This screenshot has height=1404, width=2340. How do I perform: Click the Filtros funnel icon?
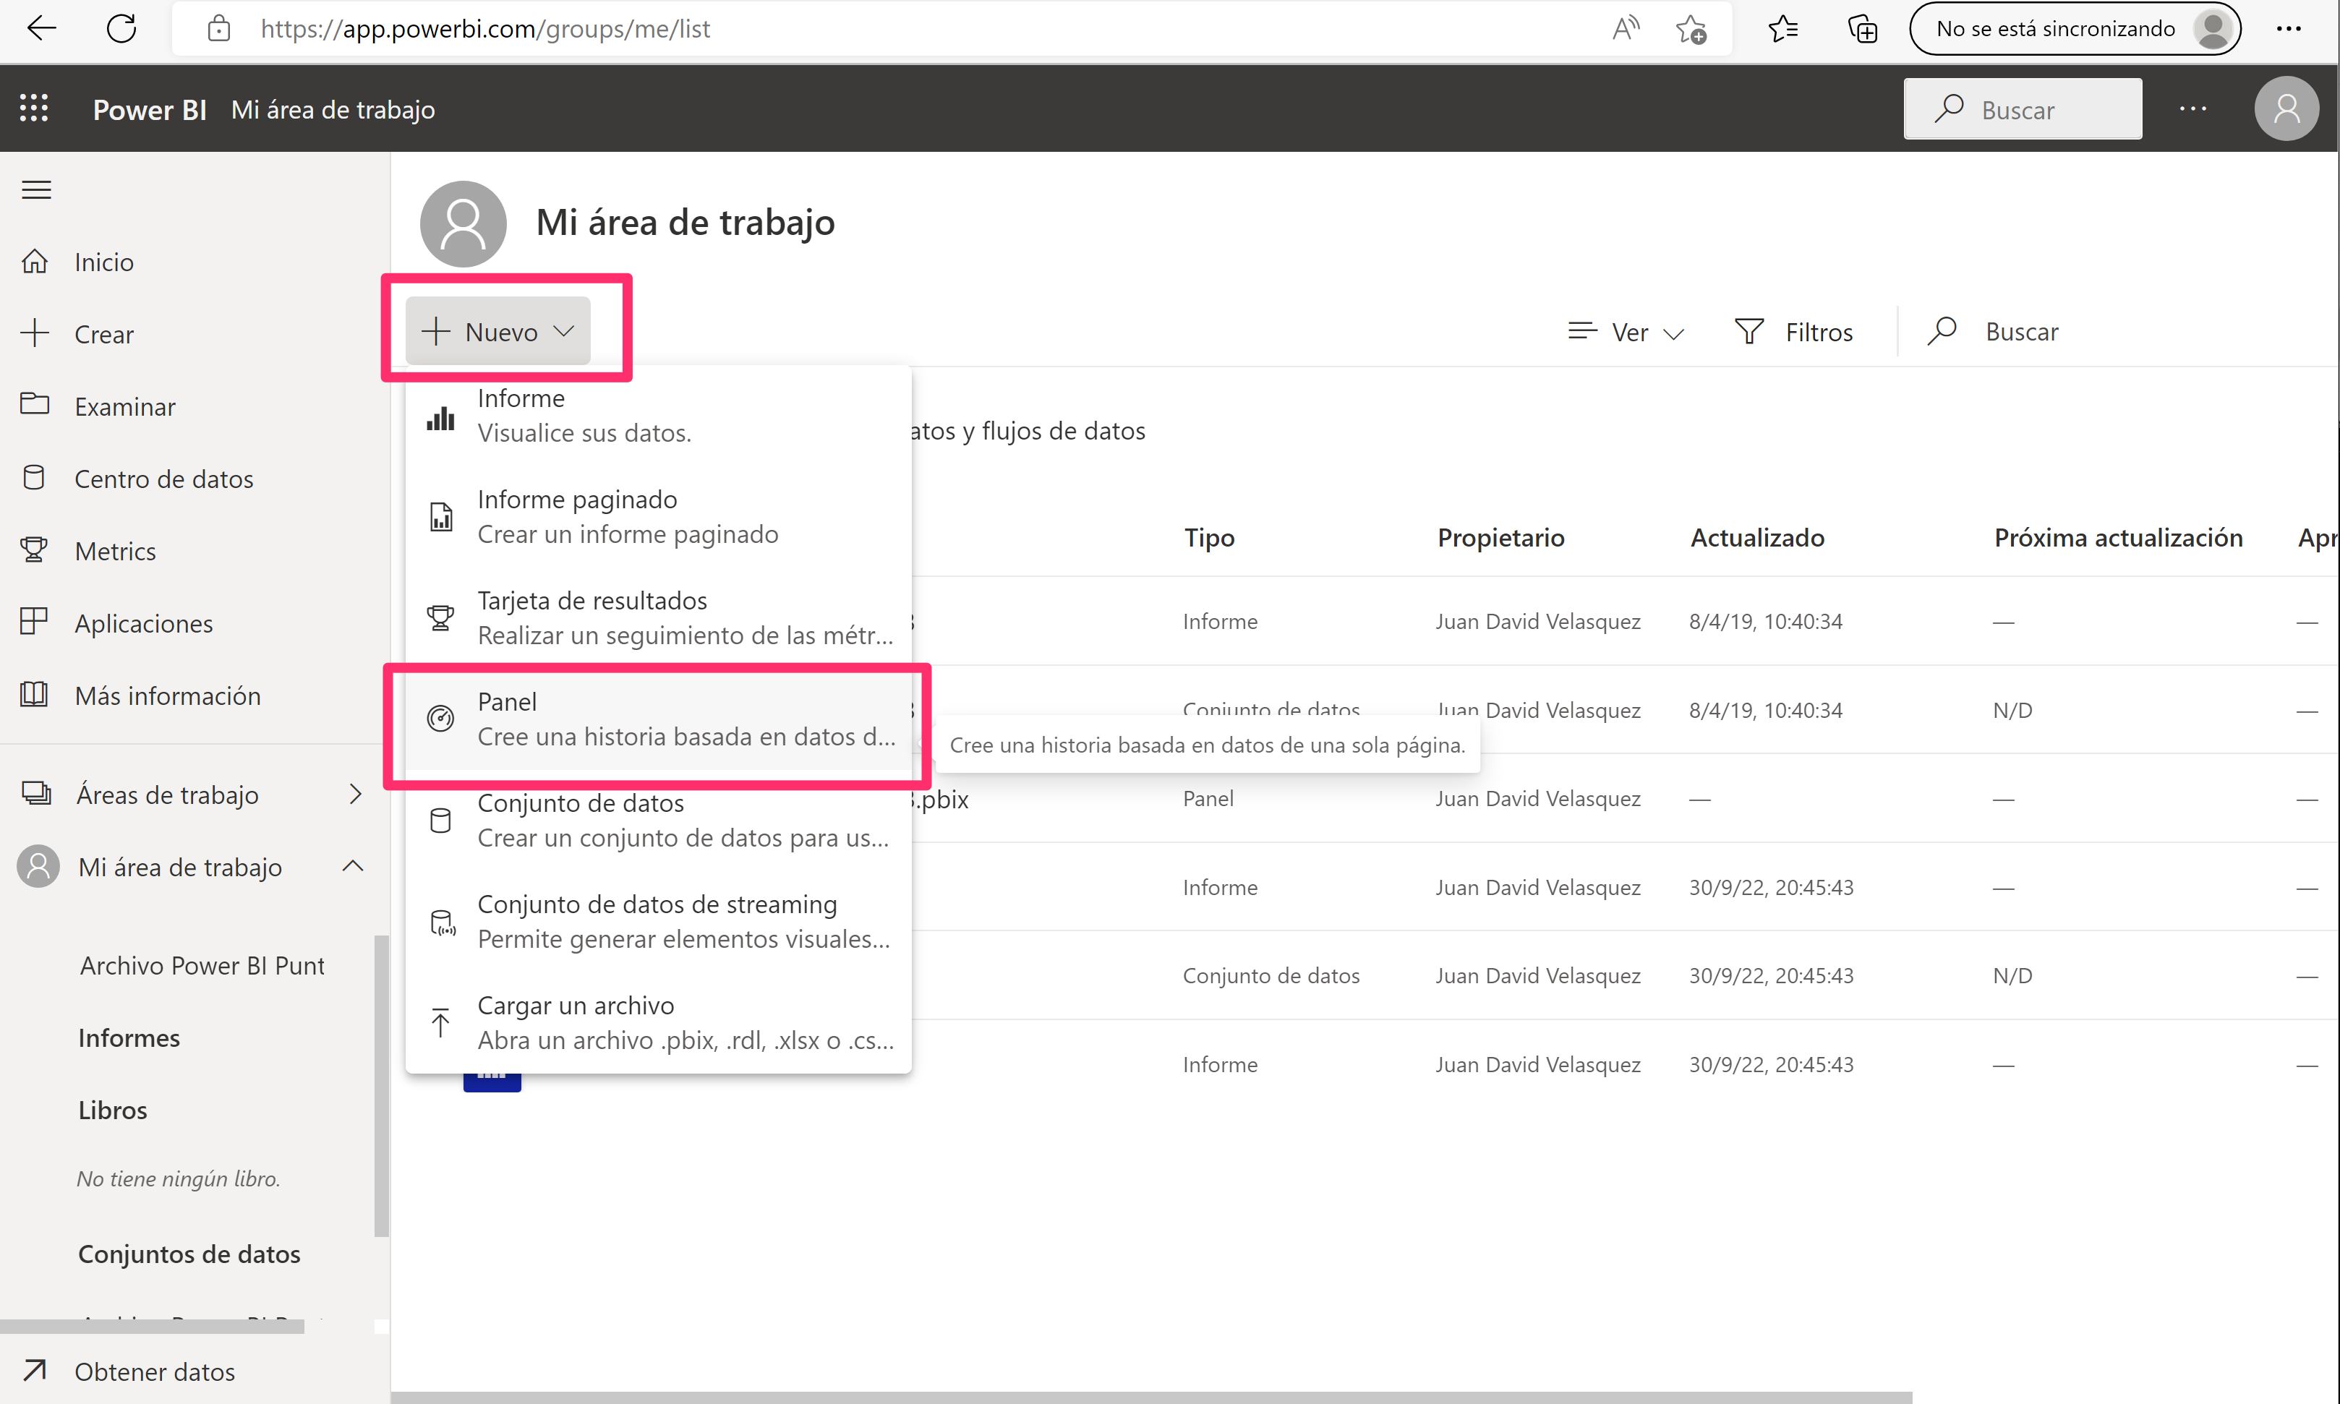click(1748, 331)
